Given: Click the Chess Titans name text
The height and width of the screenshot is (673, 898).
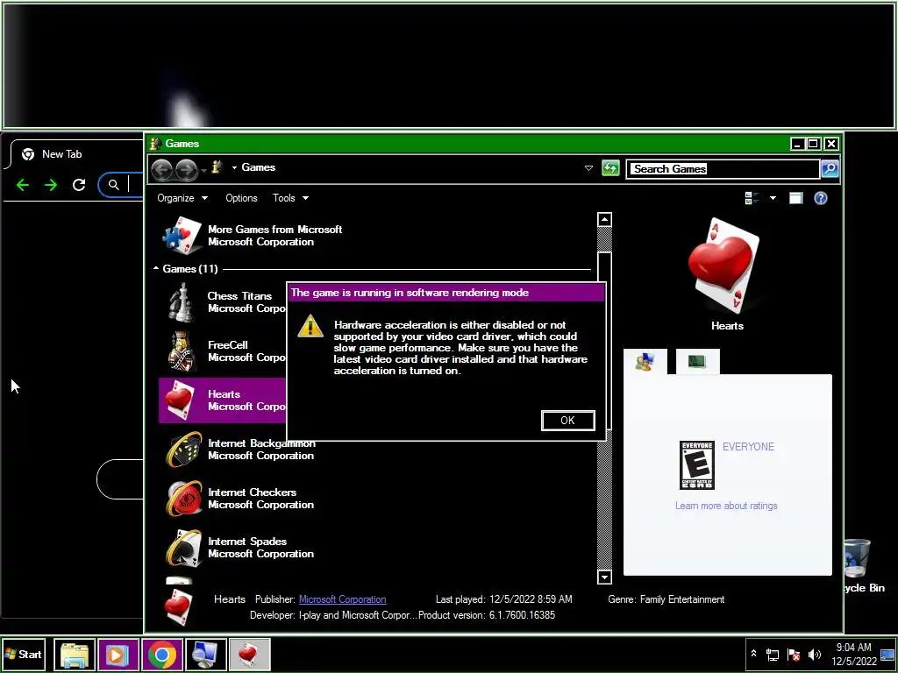Looking at the screenshot, I should pos(239,296).
